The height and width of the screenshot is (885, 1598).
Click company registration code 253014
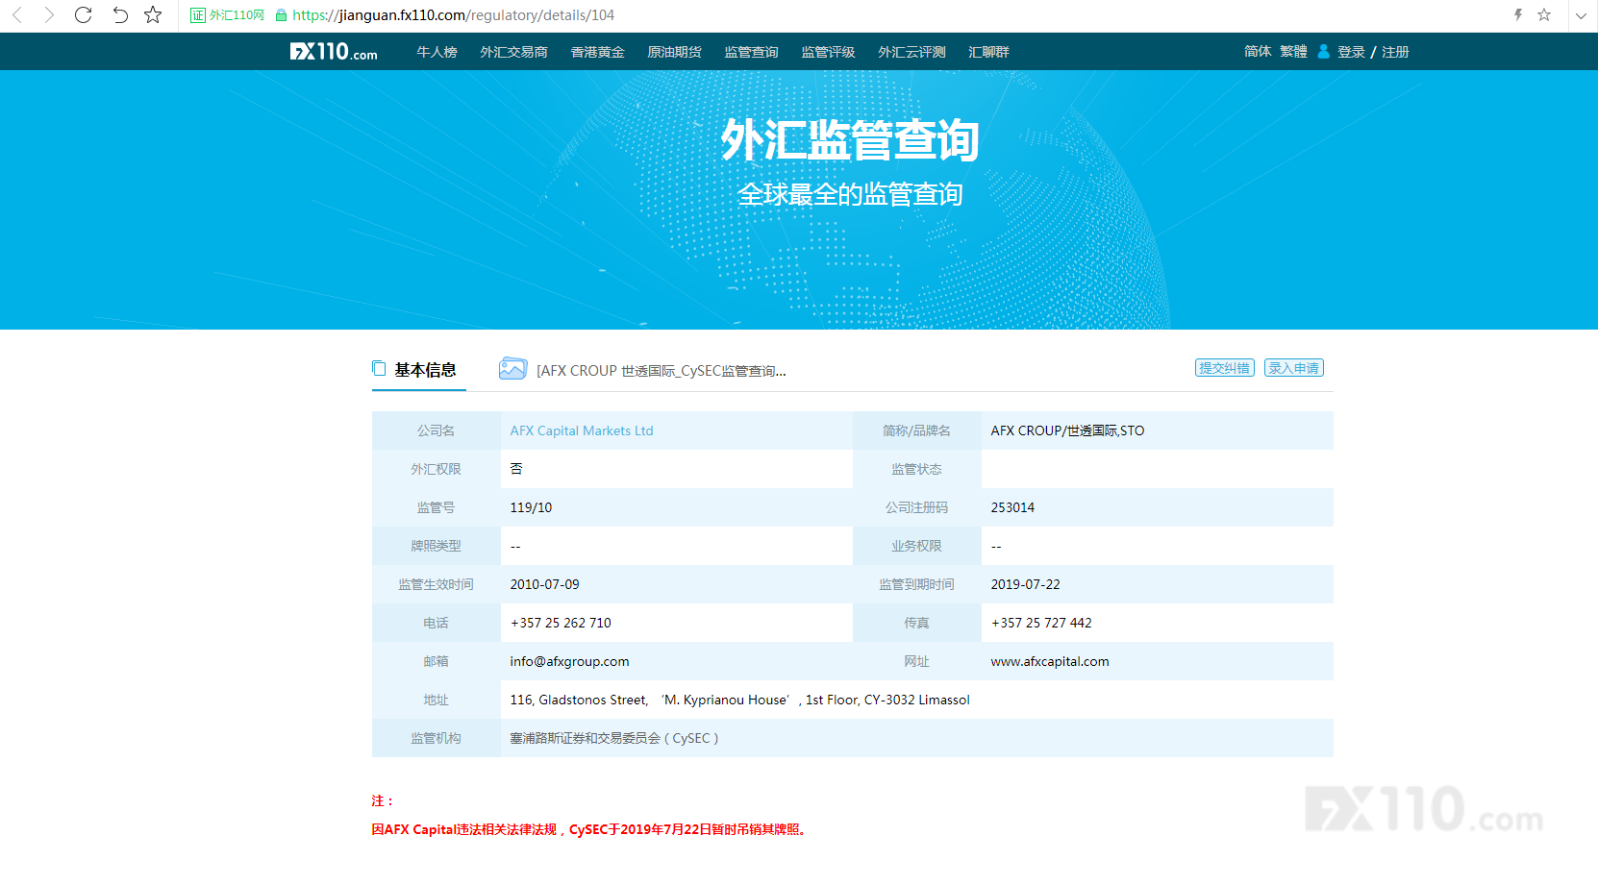point(1012,507)
